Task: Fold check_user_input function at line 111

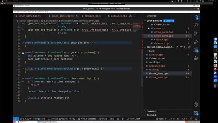Action: (23, 79)
